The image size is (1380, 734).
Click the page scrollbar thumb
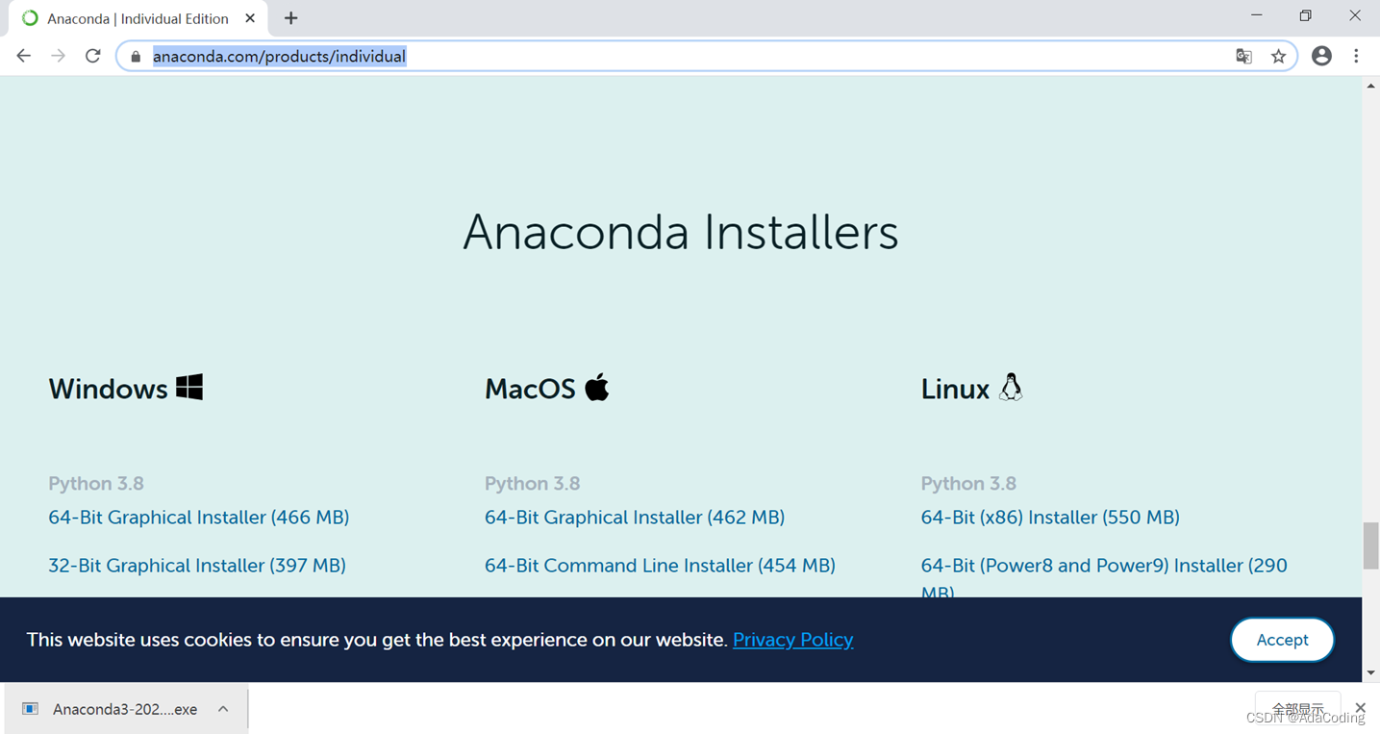tap(1370, 545)
